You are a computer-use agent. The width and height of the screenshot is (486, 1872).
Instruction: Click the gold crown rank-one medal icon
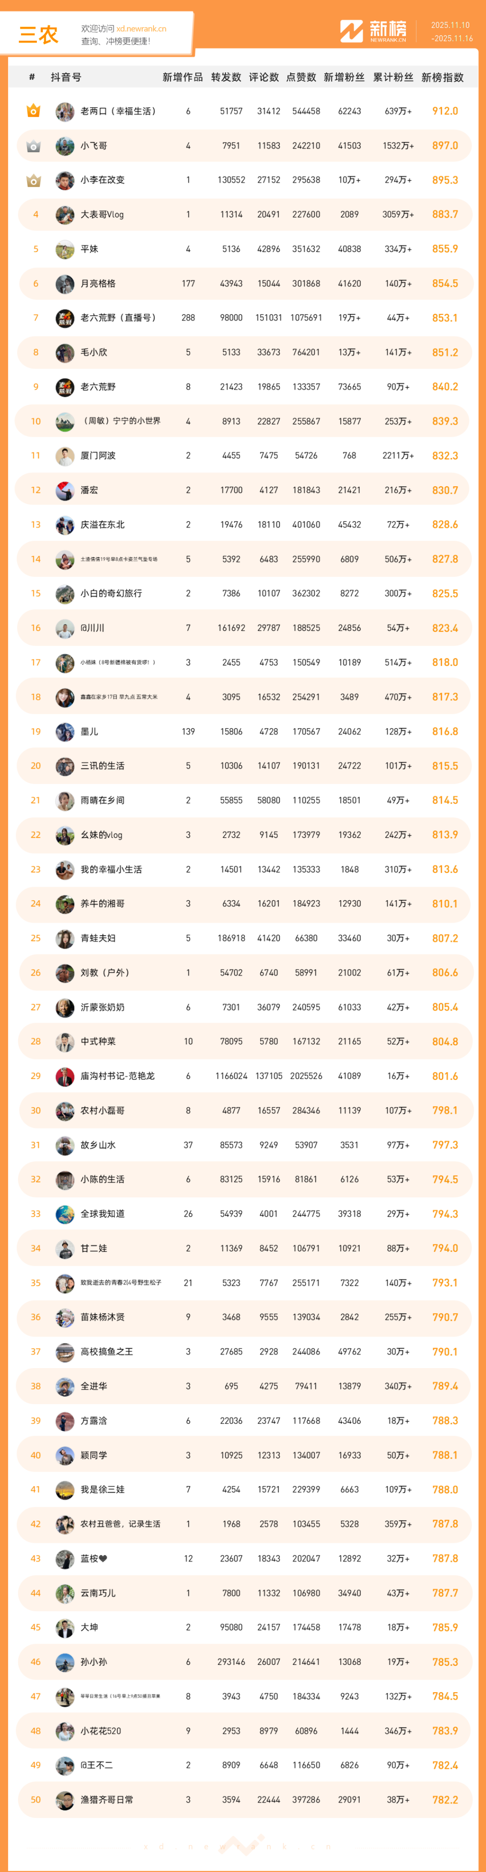[33, 111]
